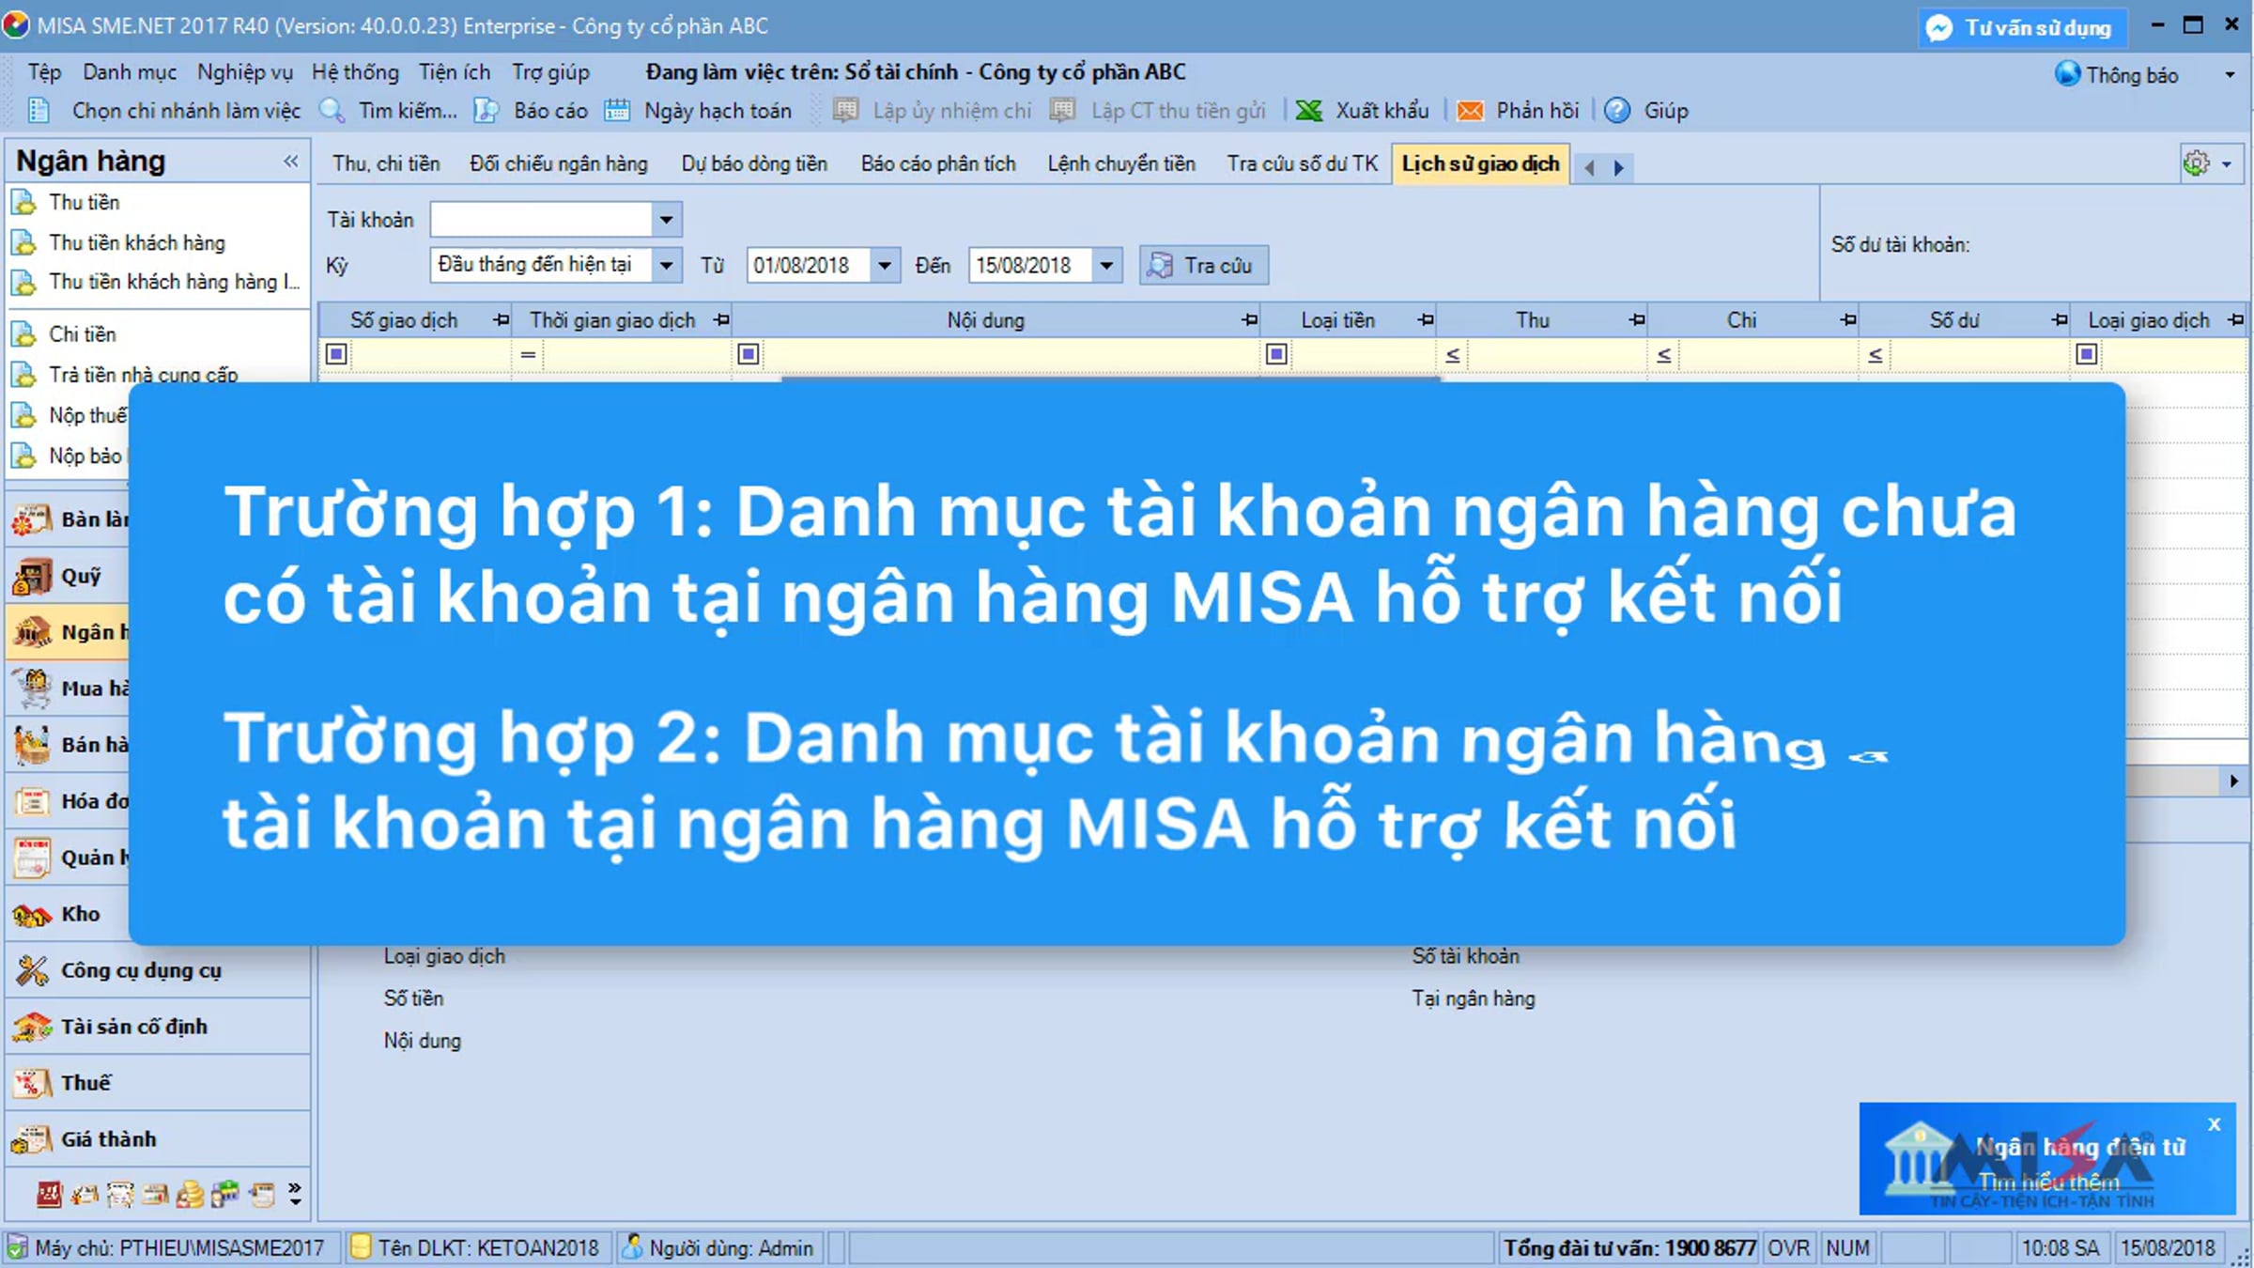This screenshot has width=2254, height=1268.
Task: Expand the Tài khoản dropdown
Action: coord(666,220)
